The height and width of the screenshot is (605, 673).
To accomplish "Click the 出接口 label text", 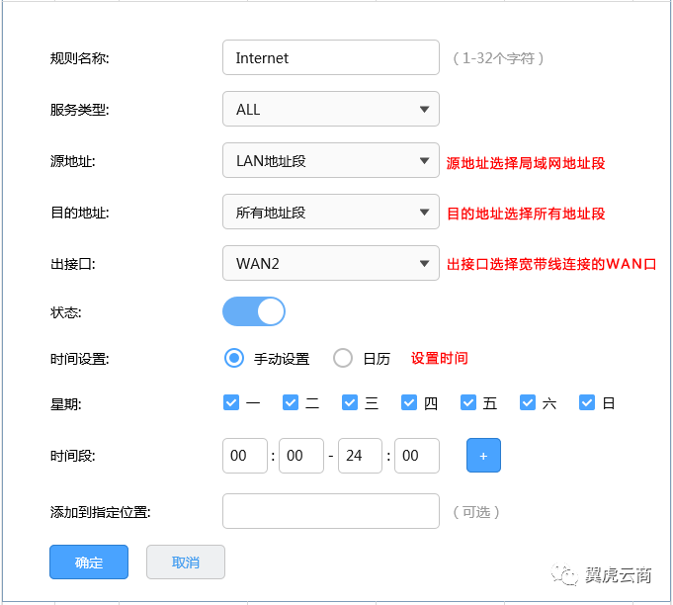I will pos(72,264).
